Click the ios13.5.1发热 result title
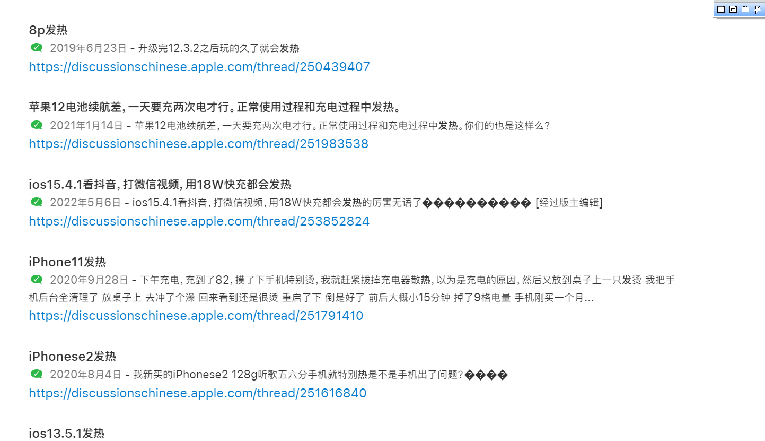The width and height of the screenshot is (765, 441). click(67, 433)
